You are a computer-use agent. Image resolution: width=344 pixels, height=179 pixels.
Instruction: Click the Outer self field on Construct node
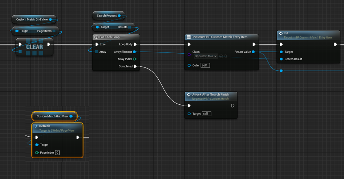(x=205, y=66)
